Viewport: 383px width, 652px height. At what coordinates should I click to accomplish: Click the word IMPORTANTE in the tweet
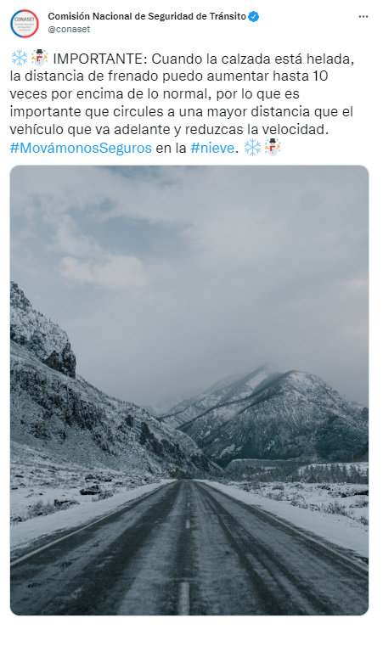[98, 59]
